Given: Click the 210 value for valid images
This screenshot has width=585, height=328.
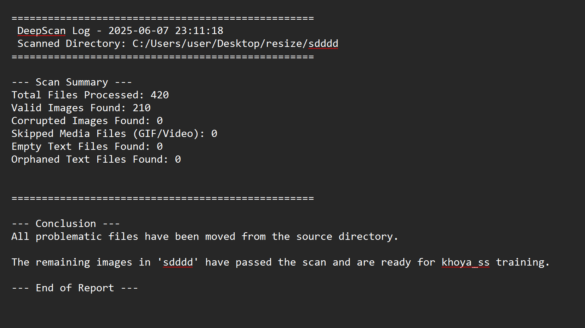Looking at the screenshot, I should (x=142, y=108).
